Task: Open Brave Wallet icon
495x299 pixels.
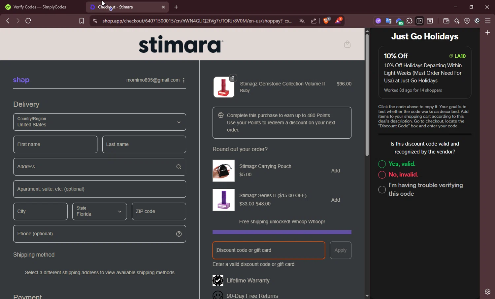Action: pos(446,21)
